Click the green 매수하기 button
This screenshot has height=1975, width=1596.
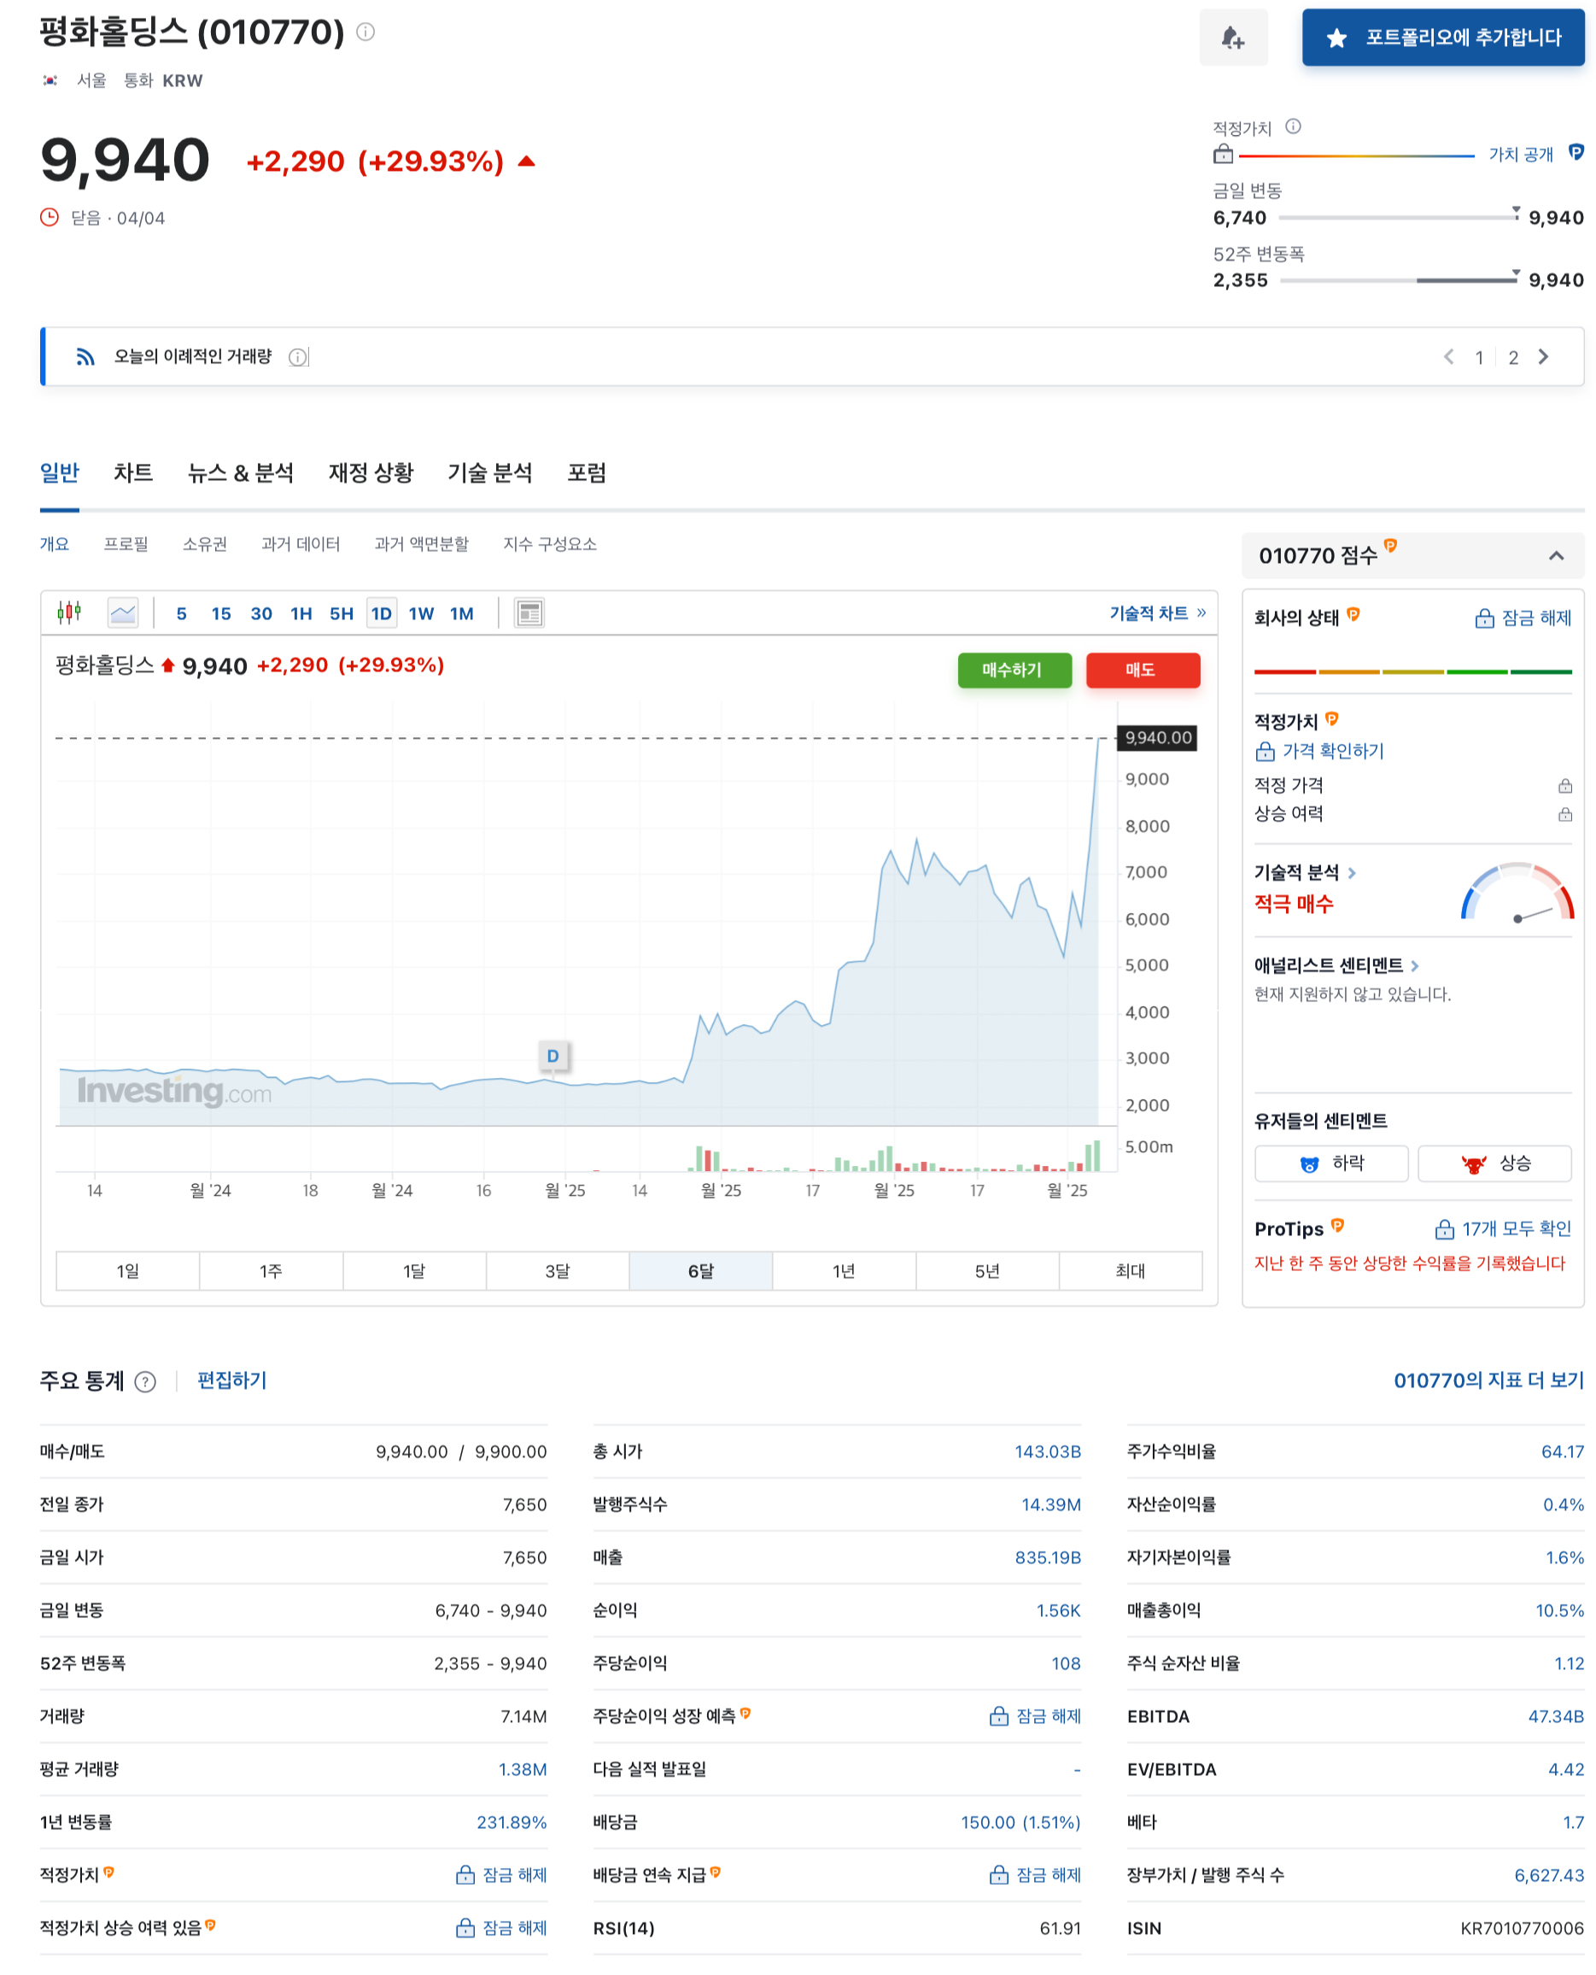[1014, 670]
